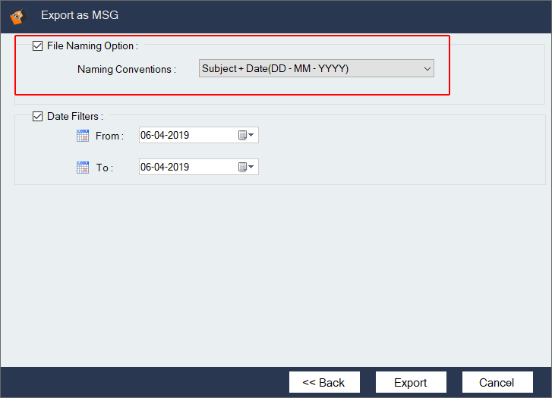Open the To date picker calendar button
Image resolution: width=552 pixels, height=398 pixels.
coord(247,167)
